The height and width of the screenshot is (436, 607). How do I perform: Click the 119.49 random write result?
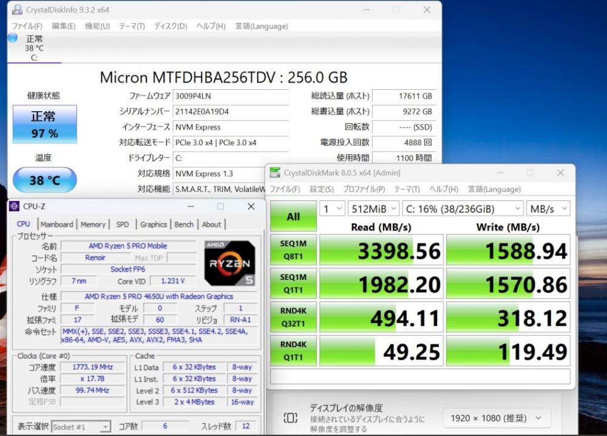tap(508, 351)
